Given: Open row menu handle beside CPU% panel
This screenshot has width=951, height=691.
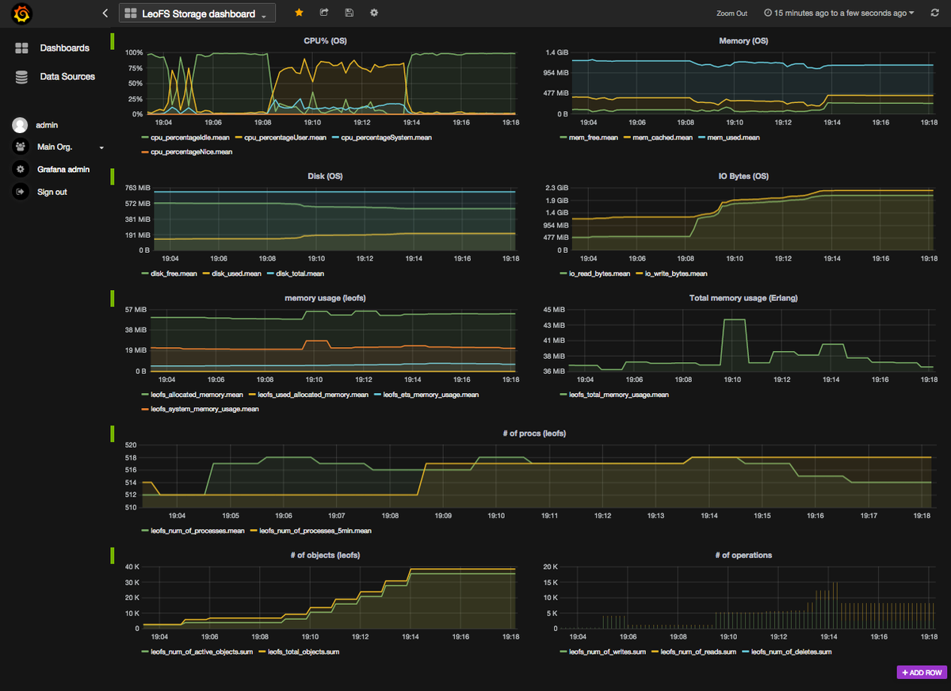Looking at the screenshot, I should [x=113, y=41].
